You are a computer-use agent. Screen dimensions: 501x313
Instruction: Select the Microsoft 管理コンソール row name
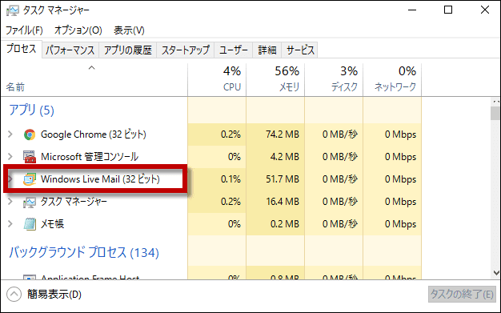(90, 157)
